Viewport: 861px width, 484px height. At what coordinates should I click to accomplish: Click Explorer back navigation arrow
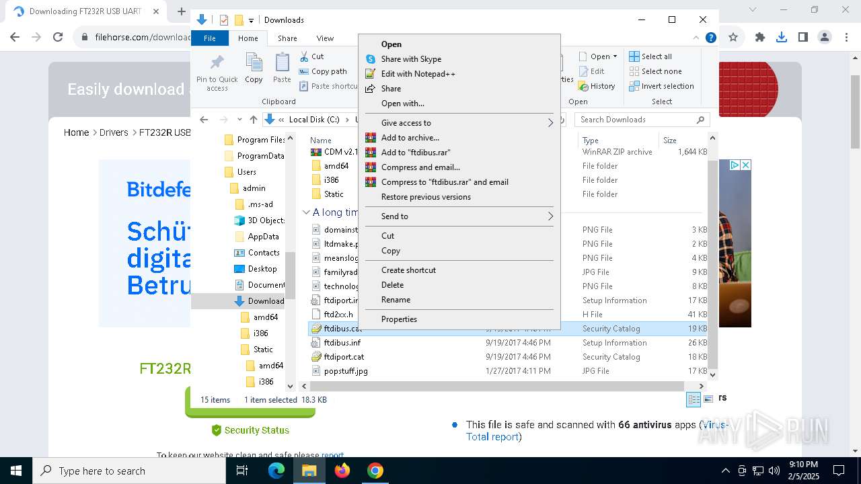(x=204, y=120)
